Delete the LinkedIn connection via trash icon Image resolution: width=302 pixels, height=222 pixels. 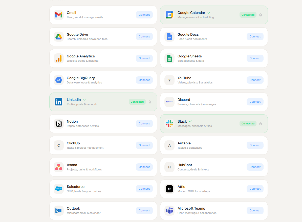[x=150, y=102]
